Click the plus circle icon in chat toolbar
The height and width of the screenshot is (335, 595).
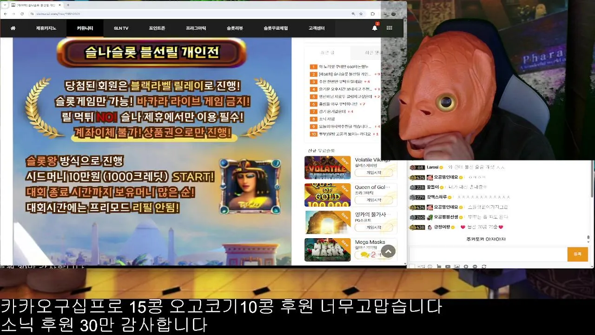(x=466, y=267)
